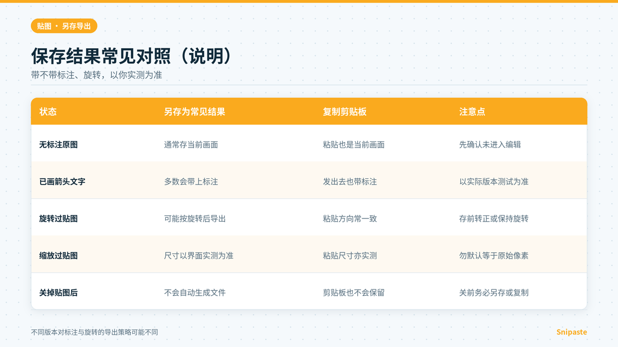
Task: Click the 另存为常见结果 column header
Action: click(x=195, y=112)
